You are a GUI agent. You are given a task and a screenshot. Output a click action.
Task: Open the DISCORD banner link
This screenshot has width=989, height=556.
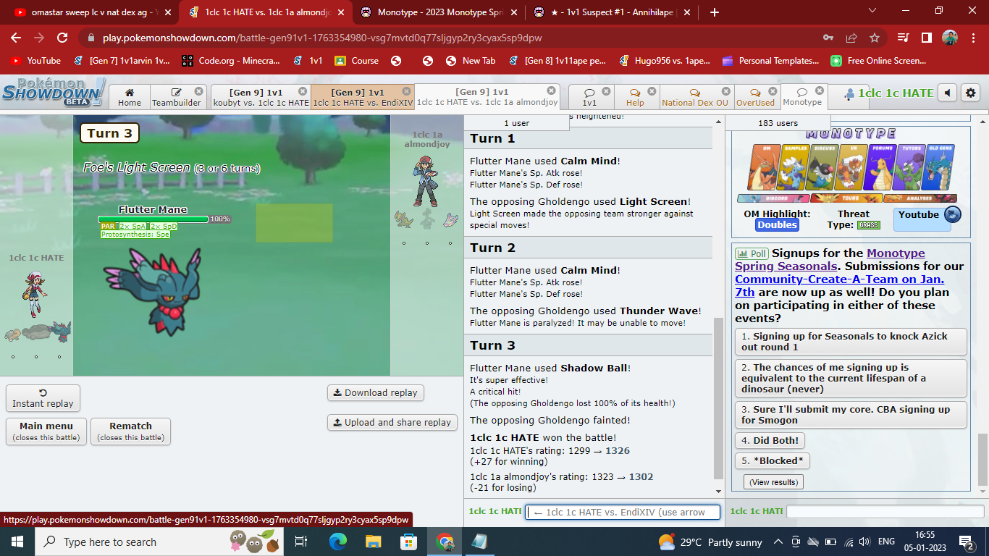click(773, 198)
